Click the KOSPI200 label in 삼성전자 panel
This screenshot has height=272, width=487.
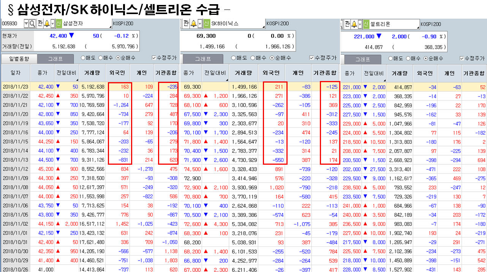(x=123, y=24)
